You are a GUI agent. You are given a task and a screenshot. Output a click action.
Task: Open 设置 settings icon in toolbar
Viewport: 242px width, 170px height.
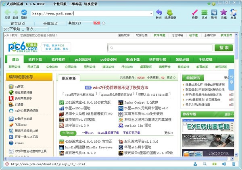pos(195,12)
